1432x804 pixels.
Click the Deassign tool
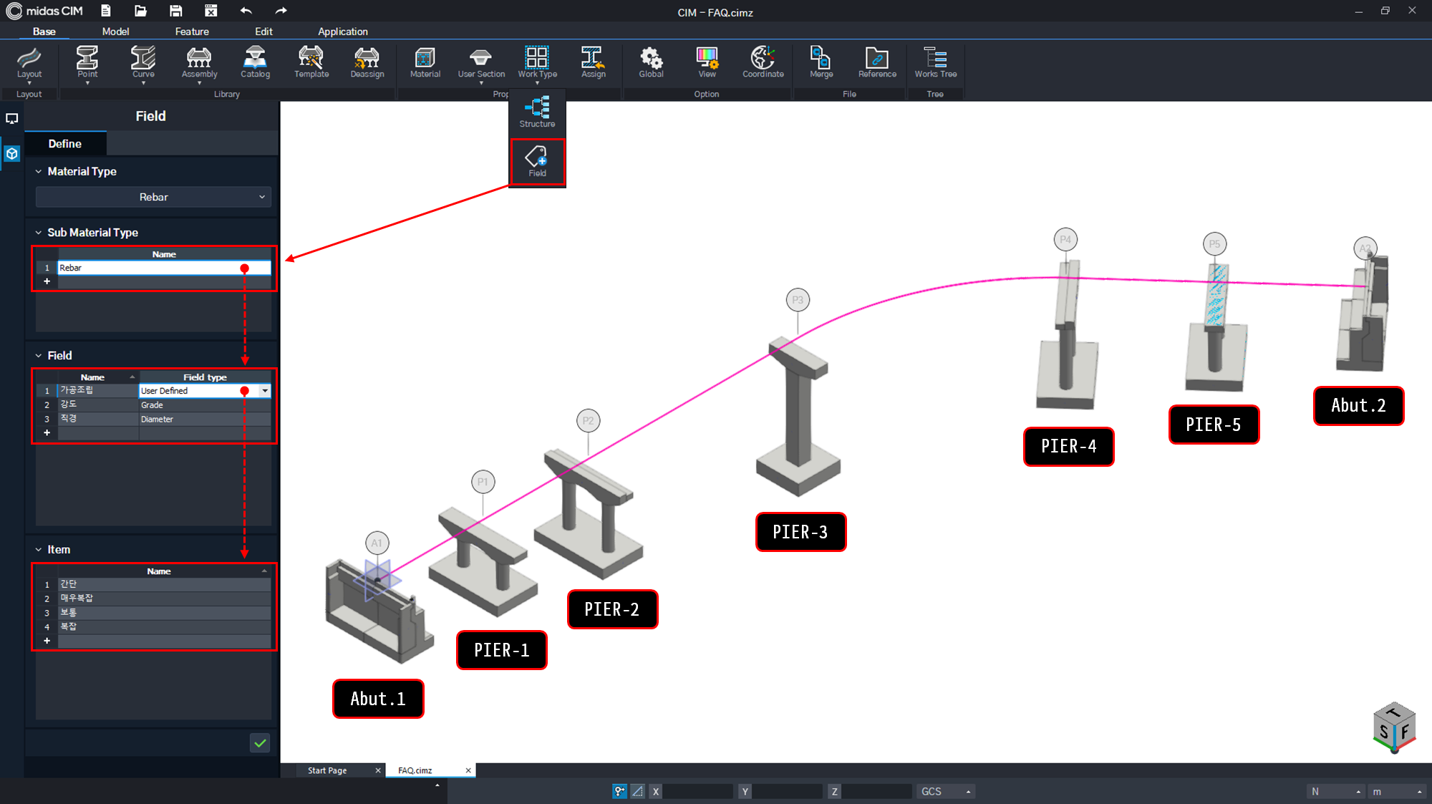point(367,62)
